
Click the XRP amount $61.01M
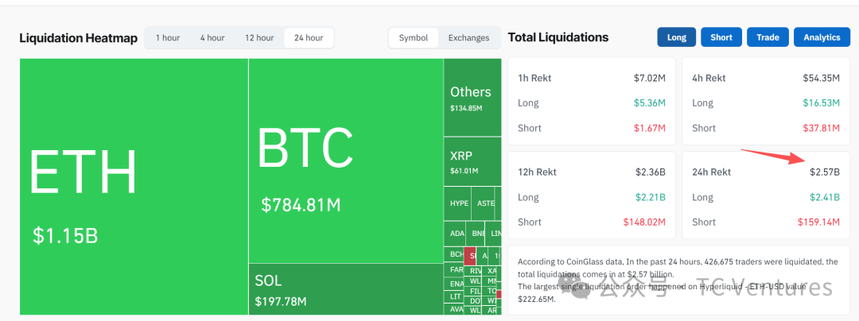coord(464,171)
